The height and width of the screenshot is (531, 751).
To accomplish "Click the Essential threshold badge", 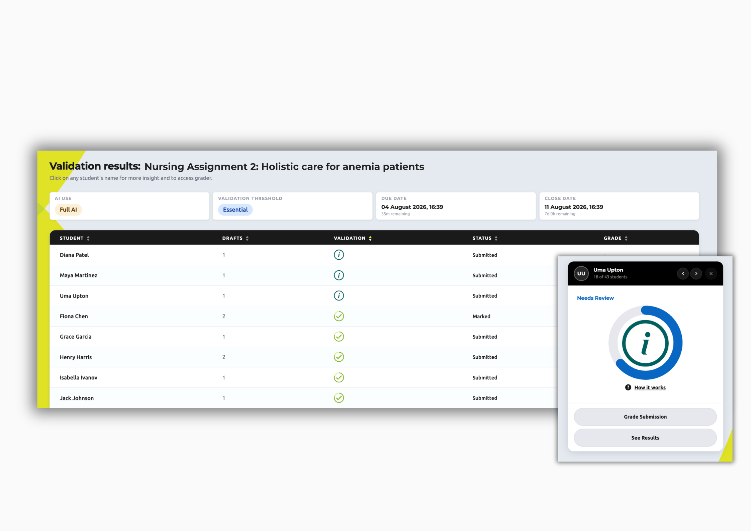I will click(235, 209).
